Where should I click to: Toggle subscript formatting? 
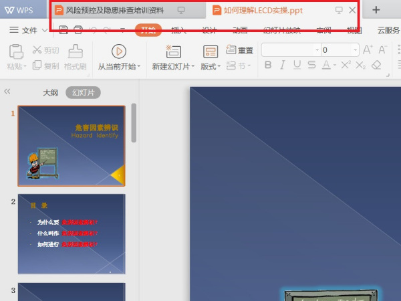coord(360,65)
